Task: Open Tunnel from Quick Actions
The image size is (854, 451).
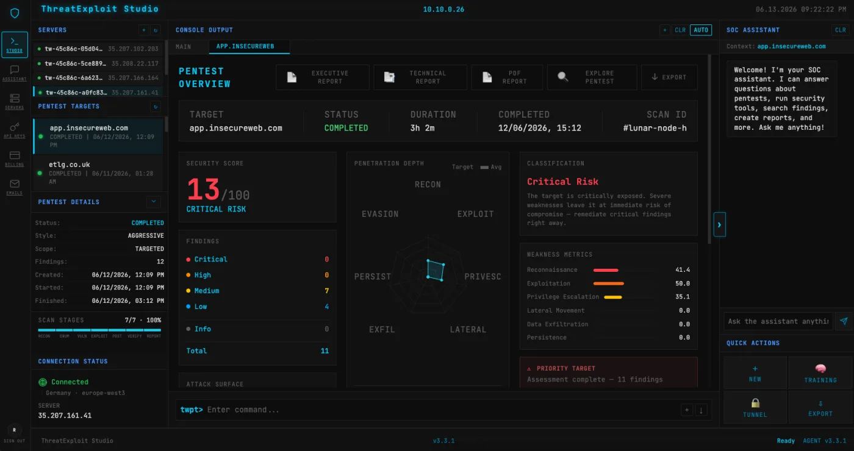Action: pyautogui.click(x=755, y=408)
